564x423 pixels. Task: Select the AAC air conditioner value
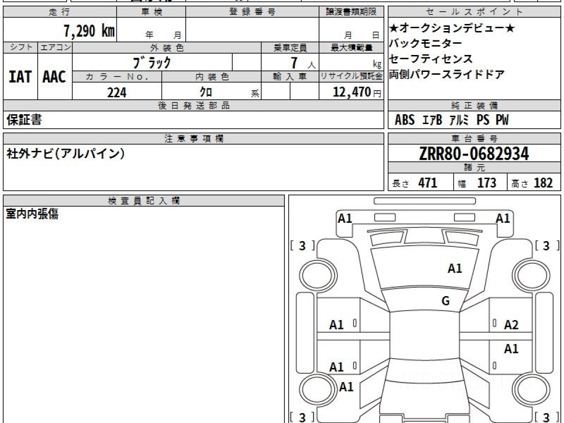[x=55, y=77]
